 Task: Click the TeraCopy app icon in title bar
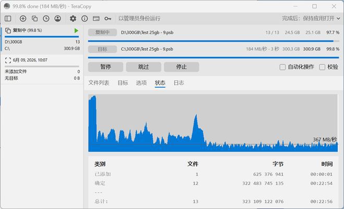7,6
